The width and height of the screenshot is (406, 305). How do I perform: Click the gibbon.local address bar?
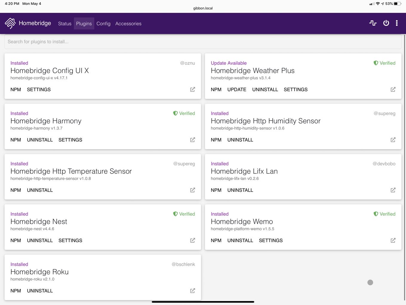[203, 8]
